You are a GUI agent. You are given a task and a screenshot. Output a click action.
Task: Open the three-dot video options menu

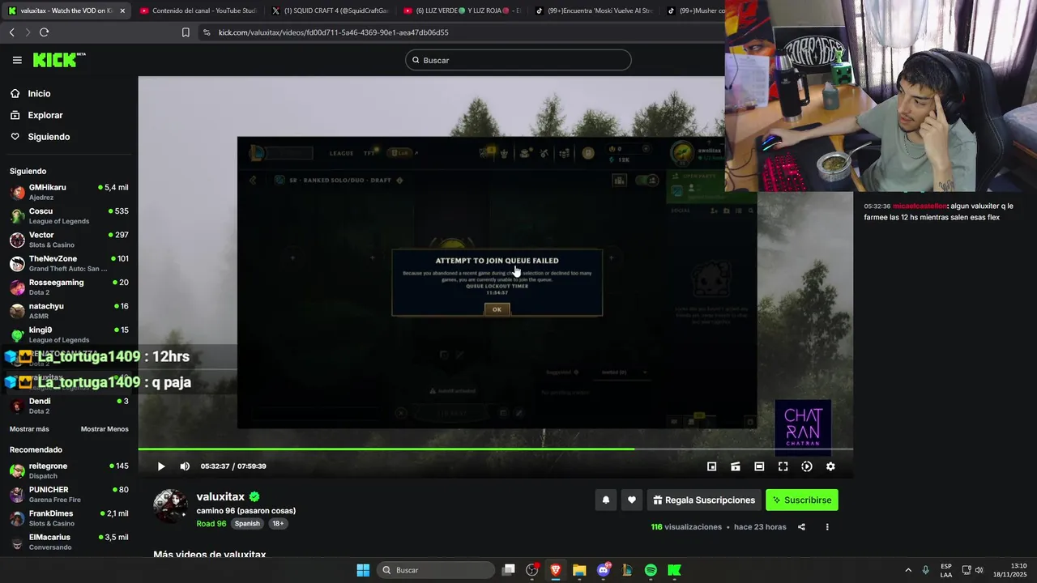tap(827, 527)
